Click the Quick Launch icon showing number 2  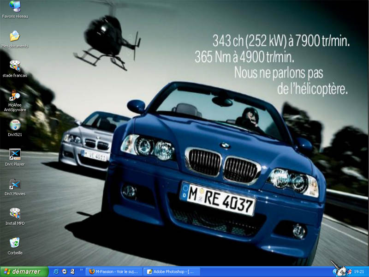click(72, 271)
